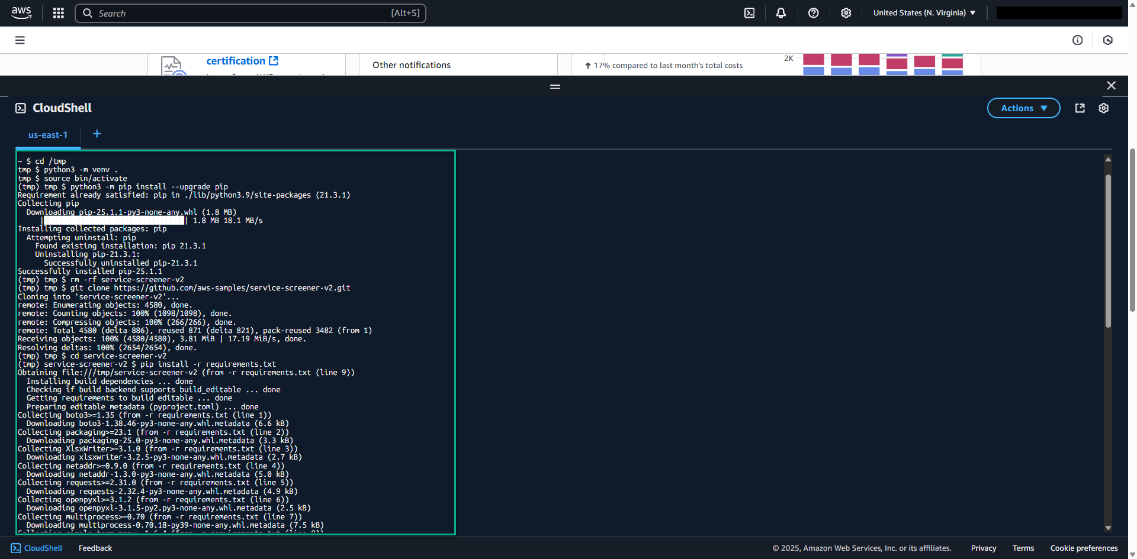
Task: Click the info icon below the navigation bar
Action: tap(1077, 40)
